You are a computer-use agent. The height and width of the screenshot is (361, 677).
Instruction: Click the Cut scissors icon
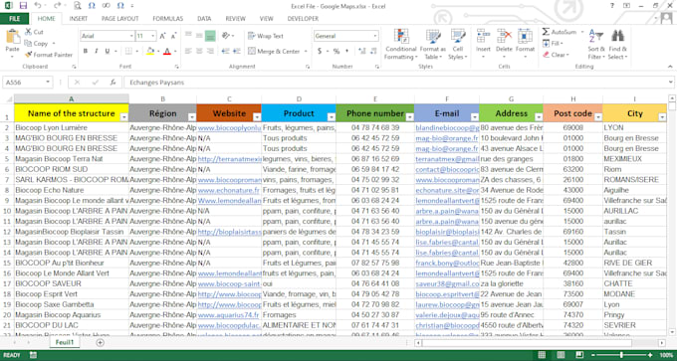point(28,32)
